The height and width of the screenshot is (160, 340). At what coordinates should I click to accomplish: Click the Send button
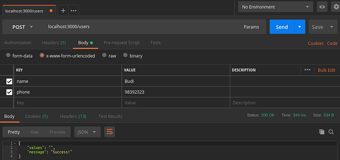(x=282, y=27)
